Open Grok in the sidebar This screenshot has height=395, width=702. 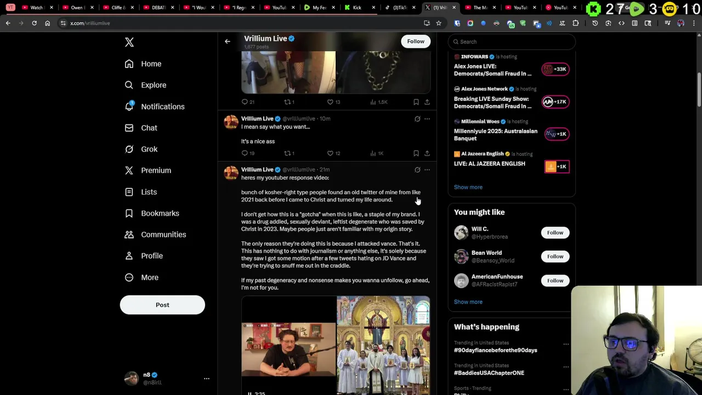141,149
